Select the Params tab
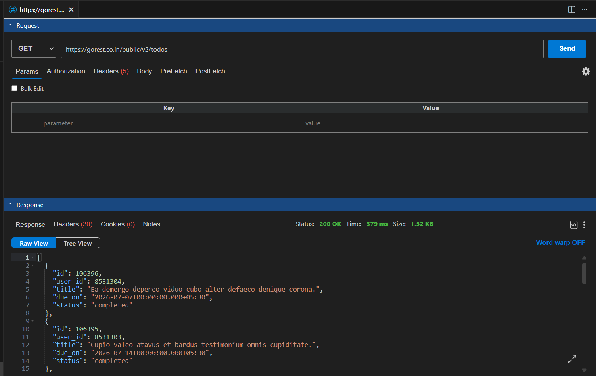This screenshot has width=596, height=376. [27, 71]
